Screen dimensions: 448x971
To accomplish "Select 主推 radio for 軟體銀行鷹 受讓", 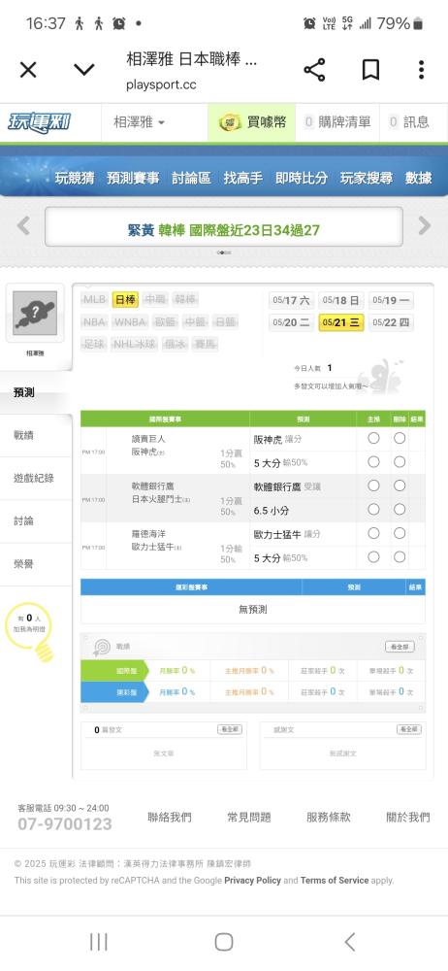I will (373, 486).
